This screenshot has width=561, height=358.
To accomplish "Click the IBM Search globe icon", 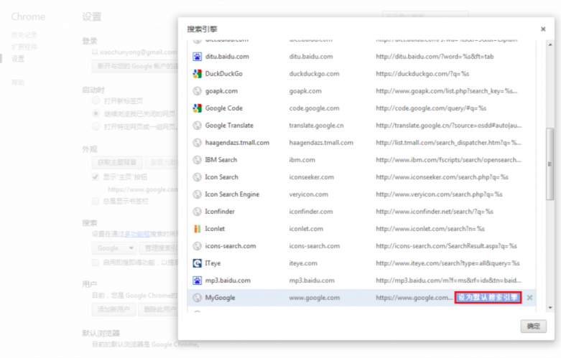I will [x=197, y=160].
